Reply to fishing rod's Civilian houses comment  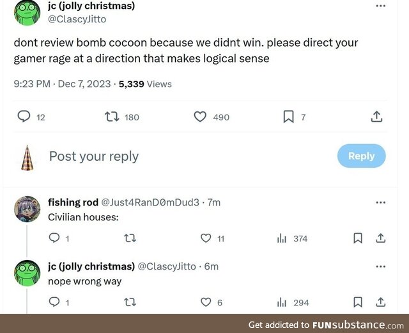(x=55, y=238)
